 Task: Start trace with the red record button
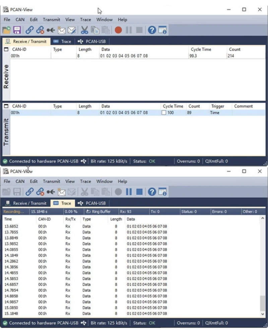118,30
